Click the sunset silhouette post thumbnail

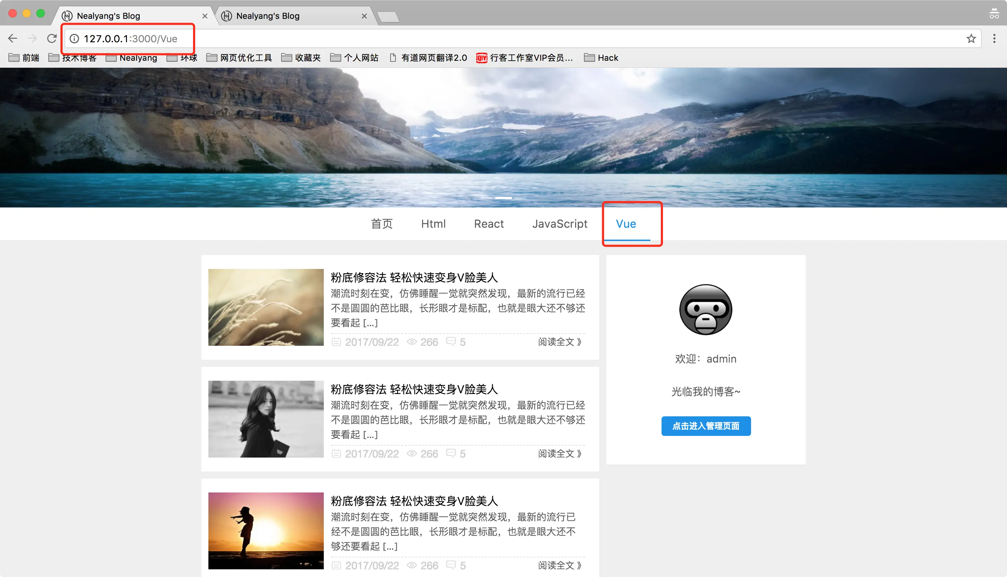click(x=266, y=531)
